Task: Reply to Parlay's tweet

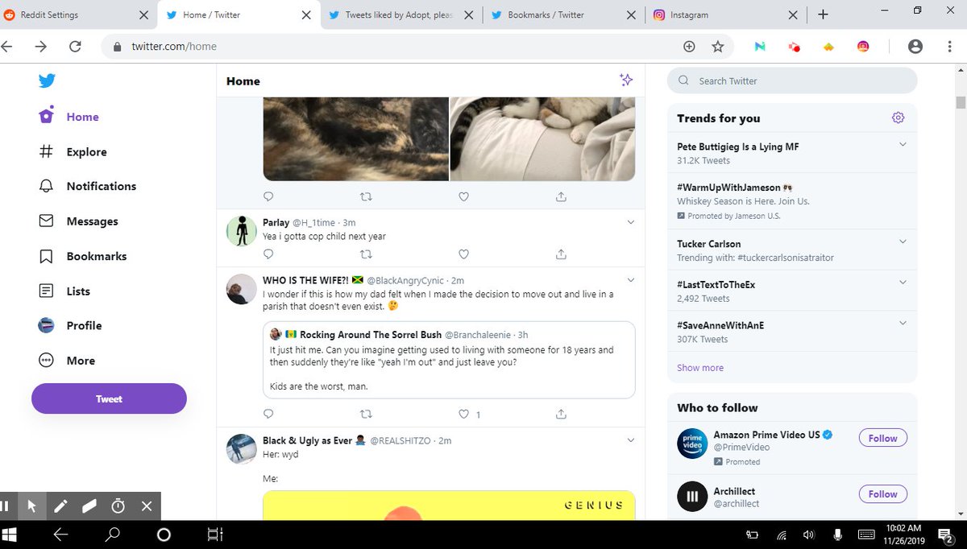Action: click(269, 254)
